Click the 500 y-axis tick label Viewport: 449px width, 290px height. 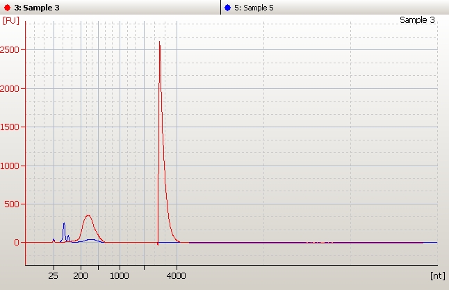[x=14, y=204]
